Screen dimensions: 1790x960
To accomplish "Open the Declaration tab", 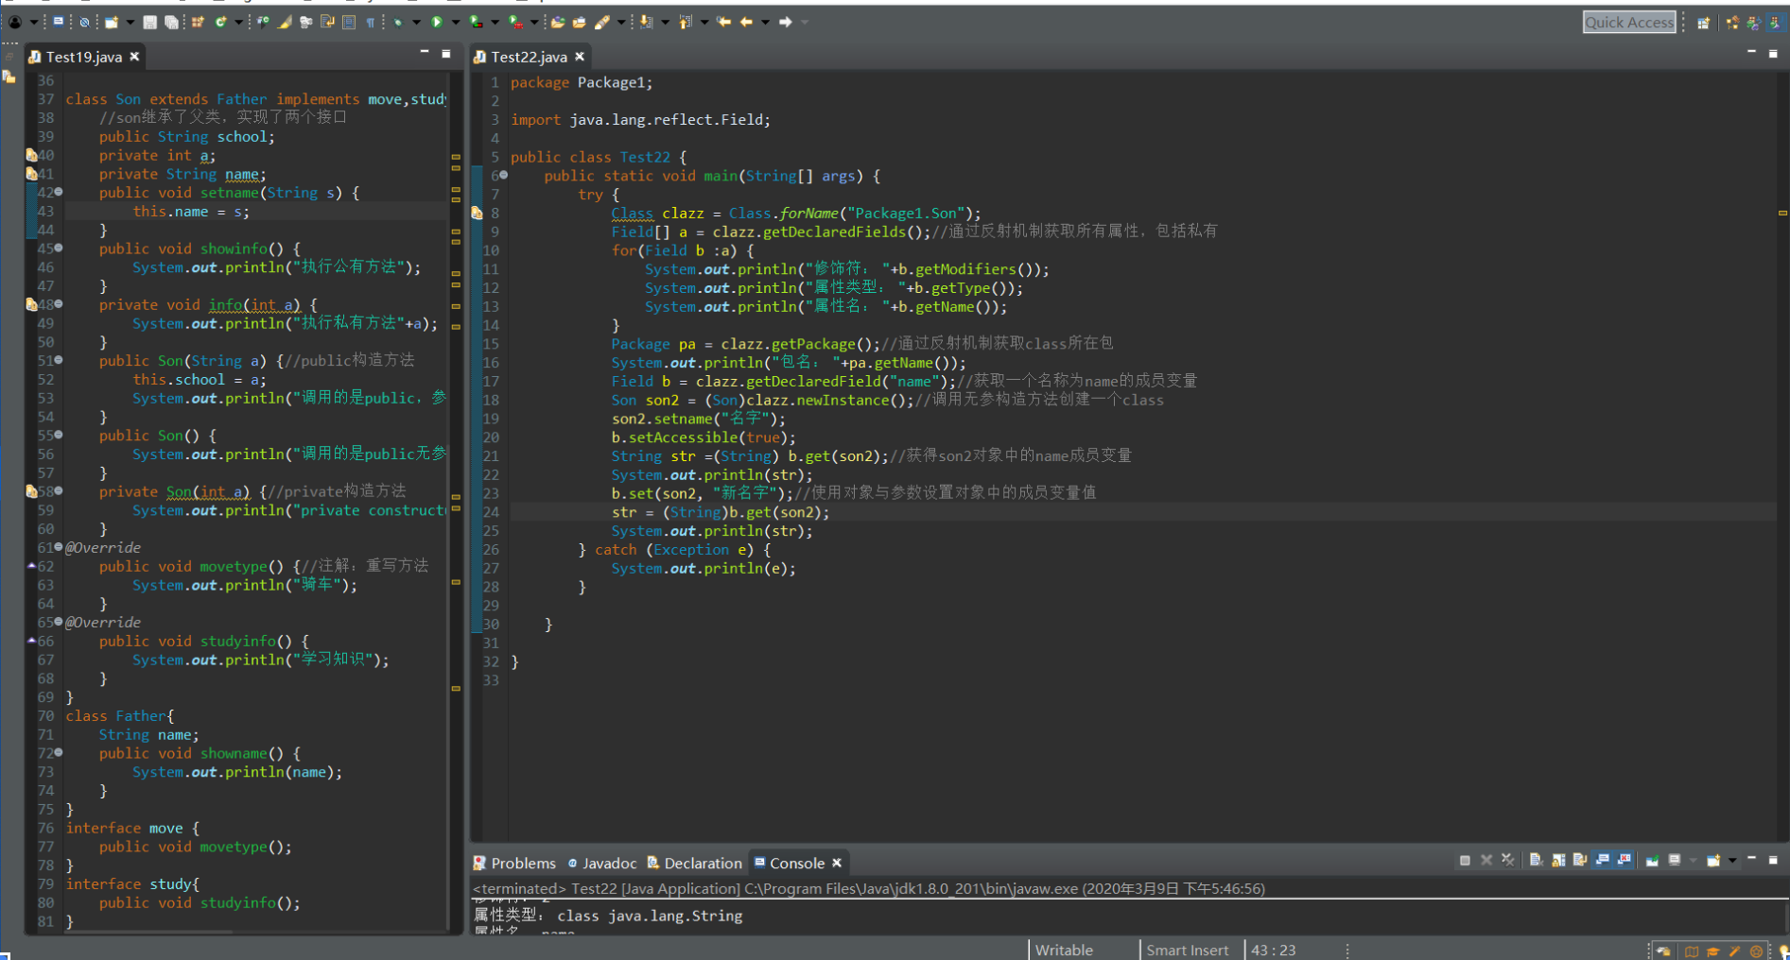I will pyautogui.click(x=703, y=863).
